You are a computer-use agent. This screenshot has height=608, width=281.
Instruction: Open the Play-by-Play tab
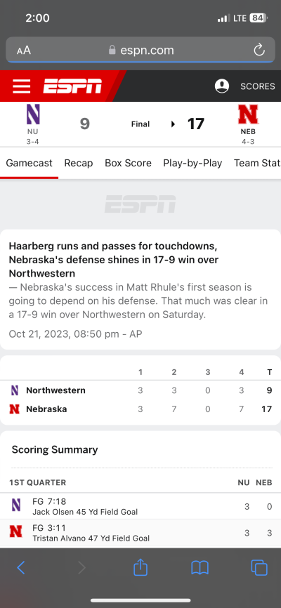[x=192, y=164]
